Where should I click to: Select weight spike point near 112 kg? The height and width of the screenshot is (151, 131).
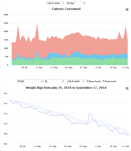[89, 114]
